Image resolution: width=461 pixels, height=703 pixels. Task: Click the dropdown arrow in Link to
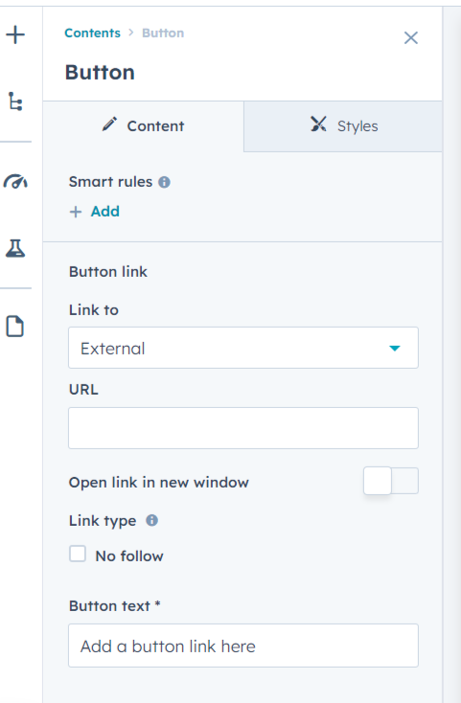click(395, 349)
